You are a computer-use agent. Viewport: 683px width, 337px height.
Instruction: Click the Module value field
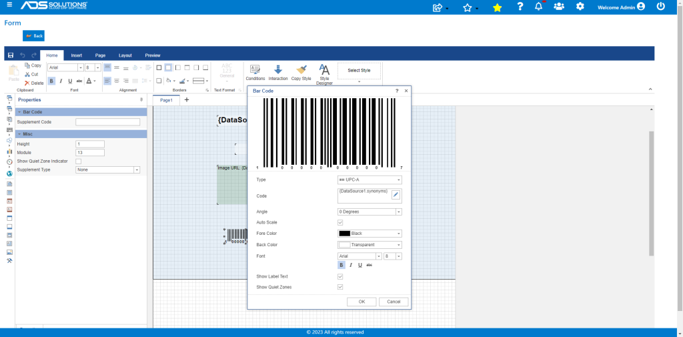(90, 153)
